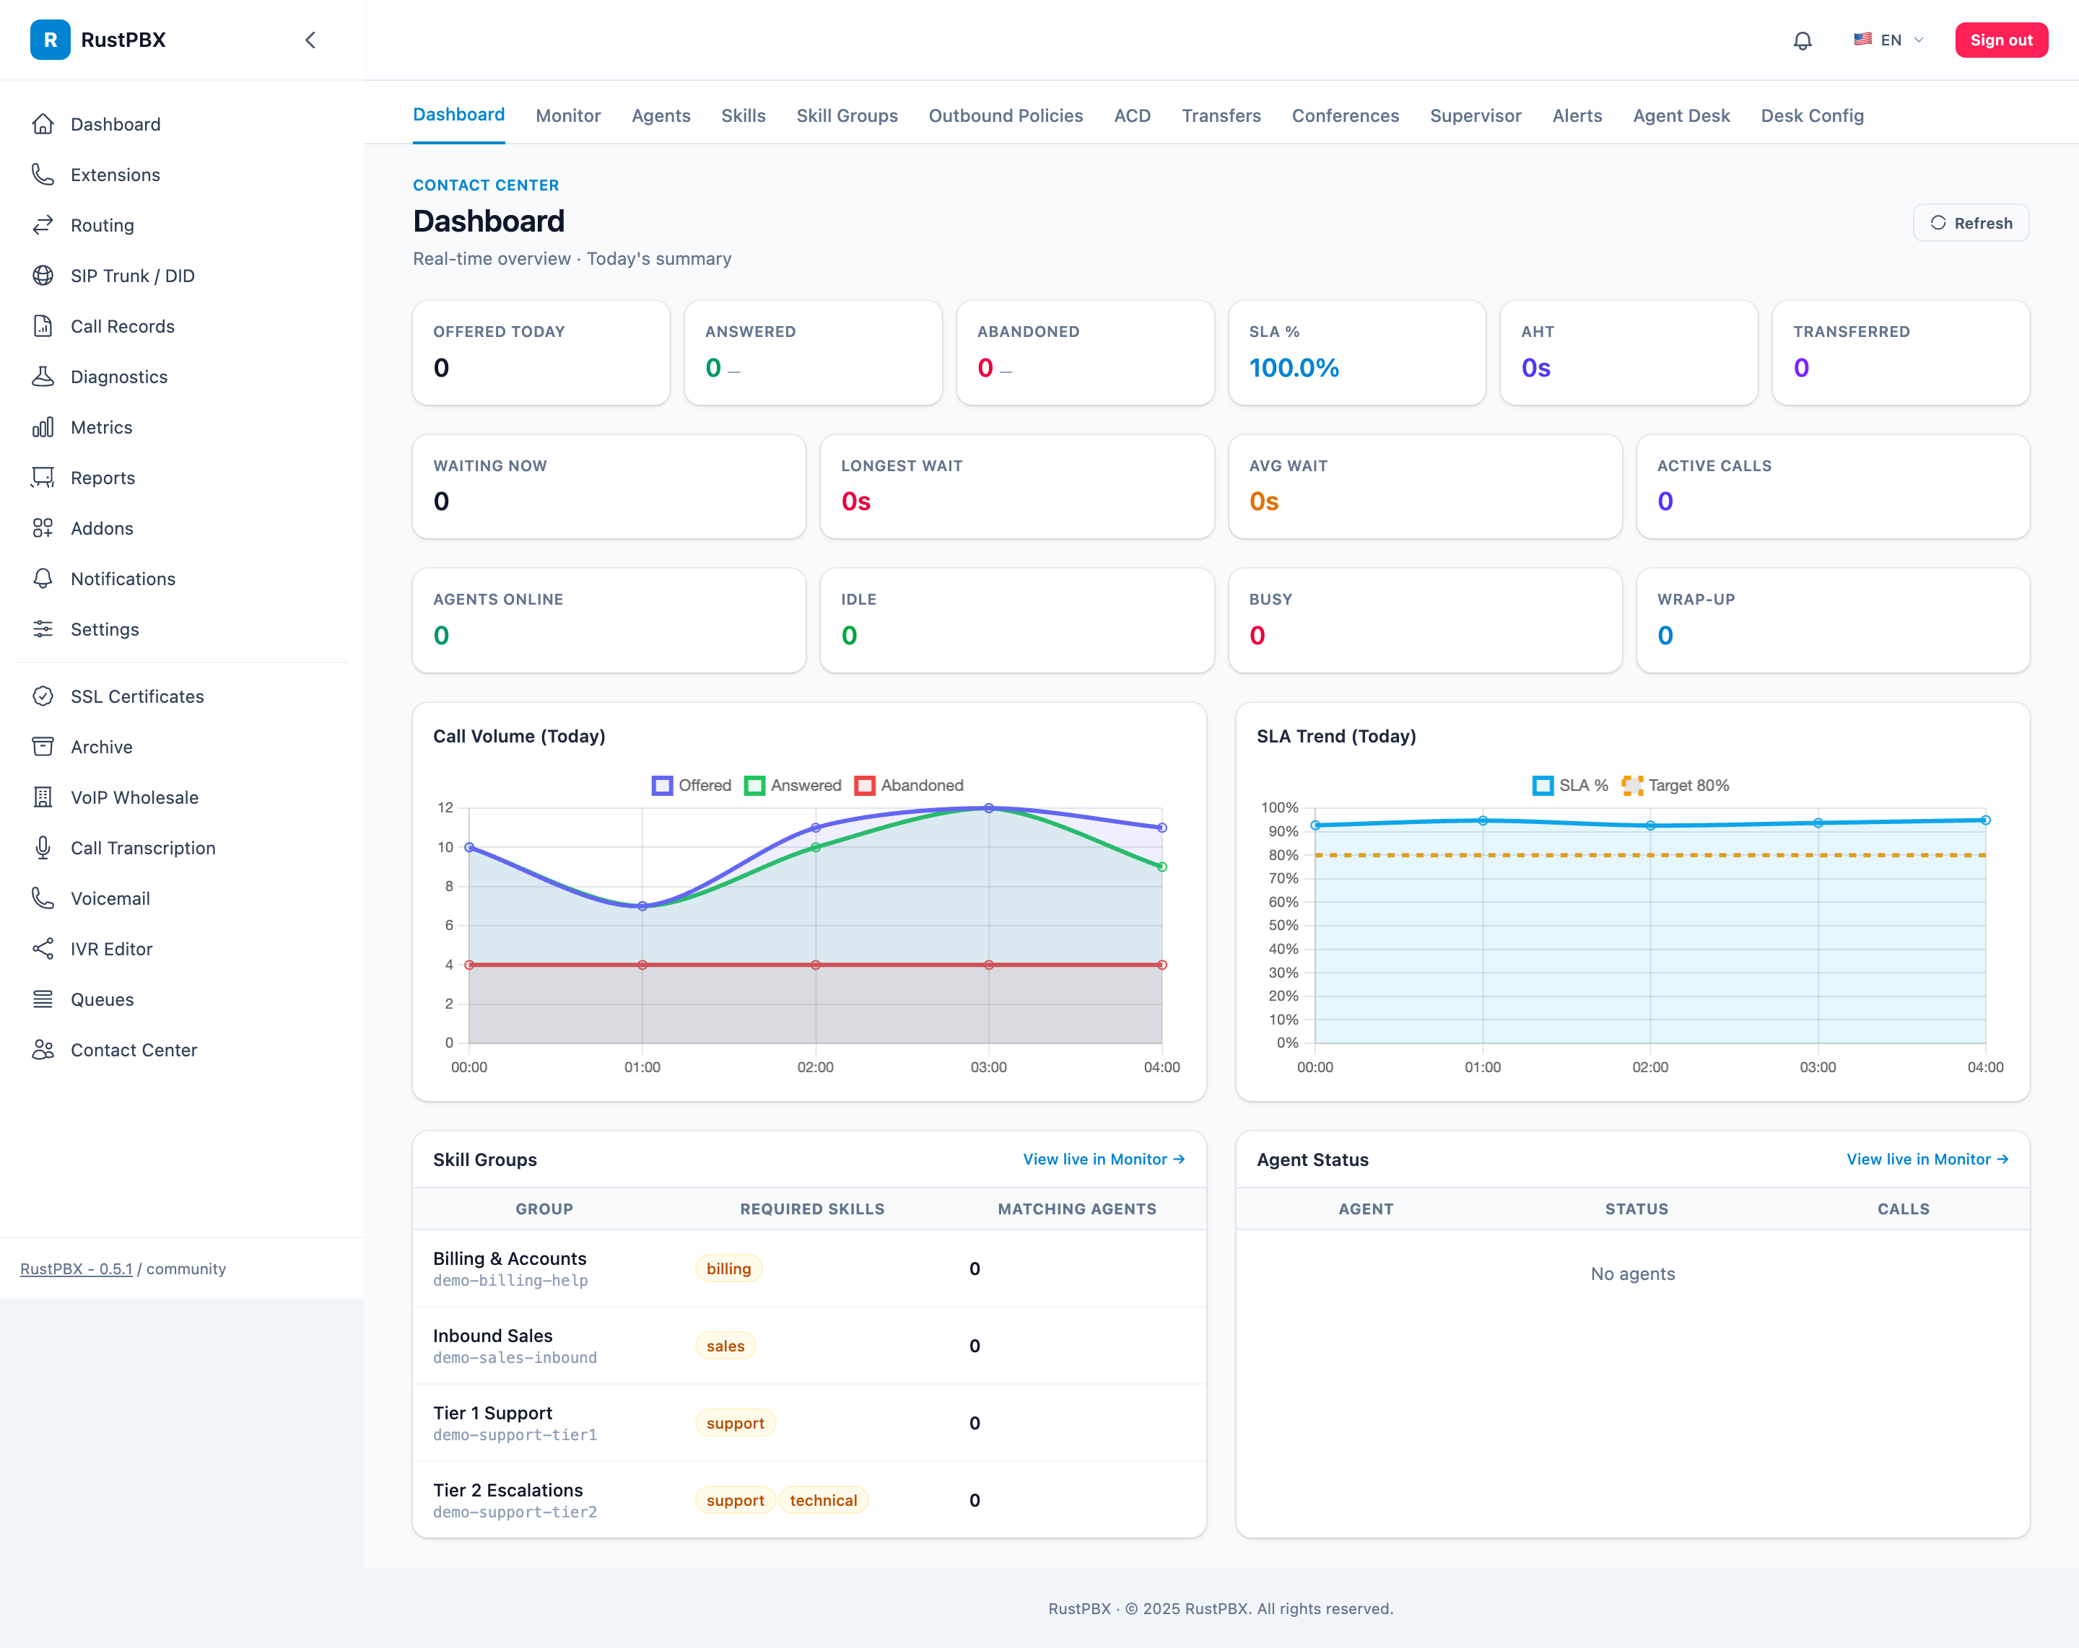Click the Notifications bell icon in sidebar

[43, 578]
